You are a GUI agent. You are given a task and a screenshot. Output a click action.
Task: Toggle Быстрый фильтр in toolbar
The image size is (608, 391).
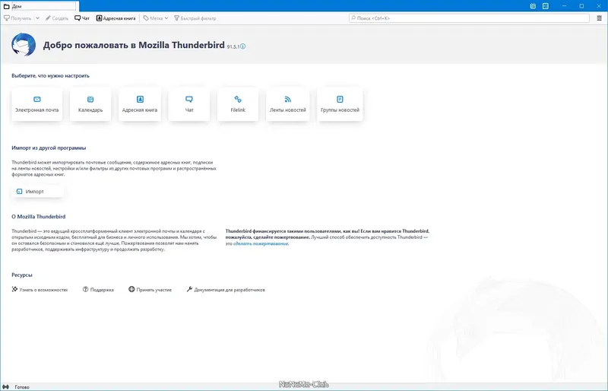195,18
